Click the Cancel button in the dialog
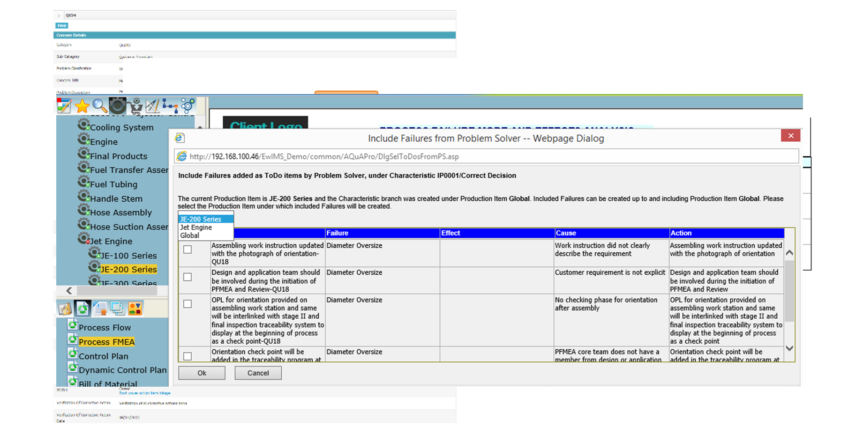 tap(258, 373)
